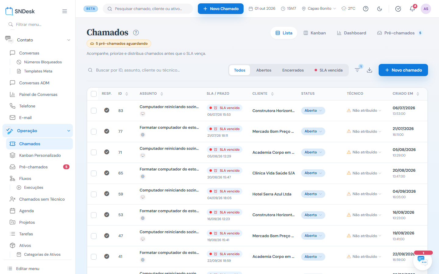Focus the Pesquisar chamado global search field
The height and width of the screenshot is (274, 439).
pyautogui.click(x=148, y=9)
